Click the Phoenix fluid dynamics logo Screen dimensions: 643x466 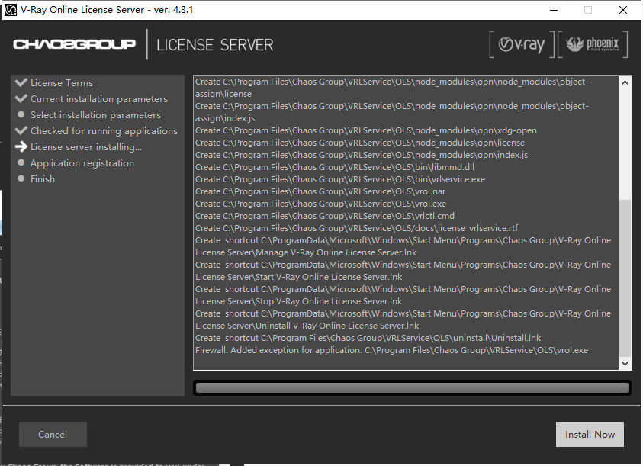(x=593, y=44)
